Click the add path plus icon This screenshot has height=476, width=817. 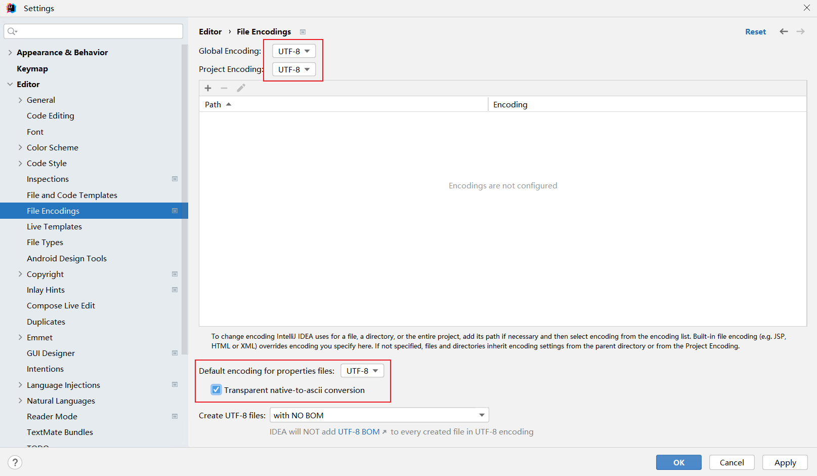(208, 88)
